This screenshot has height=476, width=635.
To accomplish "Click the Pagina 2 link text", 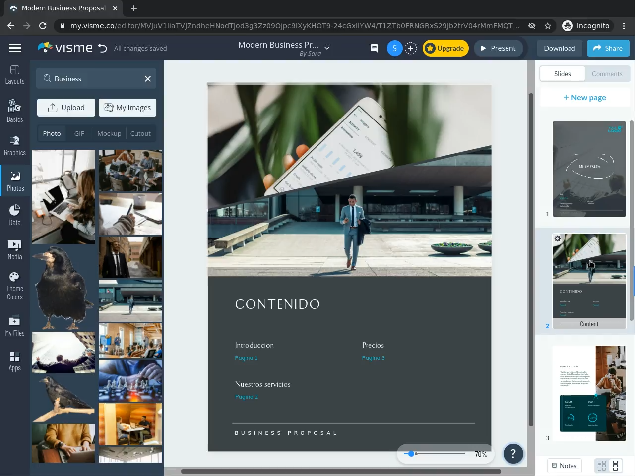I will click(247, 397).
